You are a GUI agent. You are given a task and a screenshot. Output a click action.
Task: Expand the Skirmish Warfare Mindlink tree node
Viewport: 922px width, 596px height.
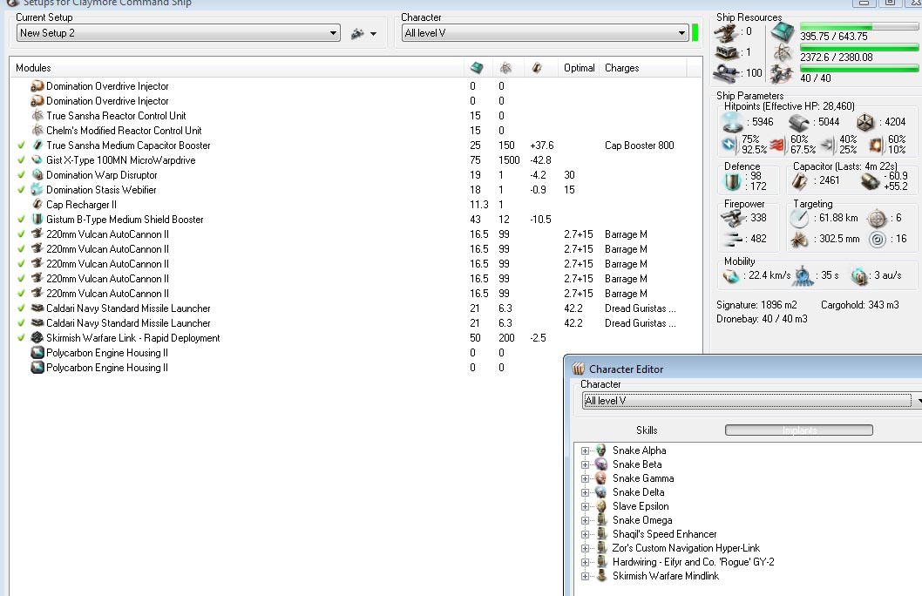586,576
